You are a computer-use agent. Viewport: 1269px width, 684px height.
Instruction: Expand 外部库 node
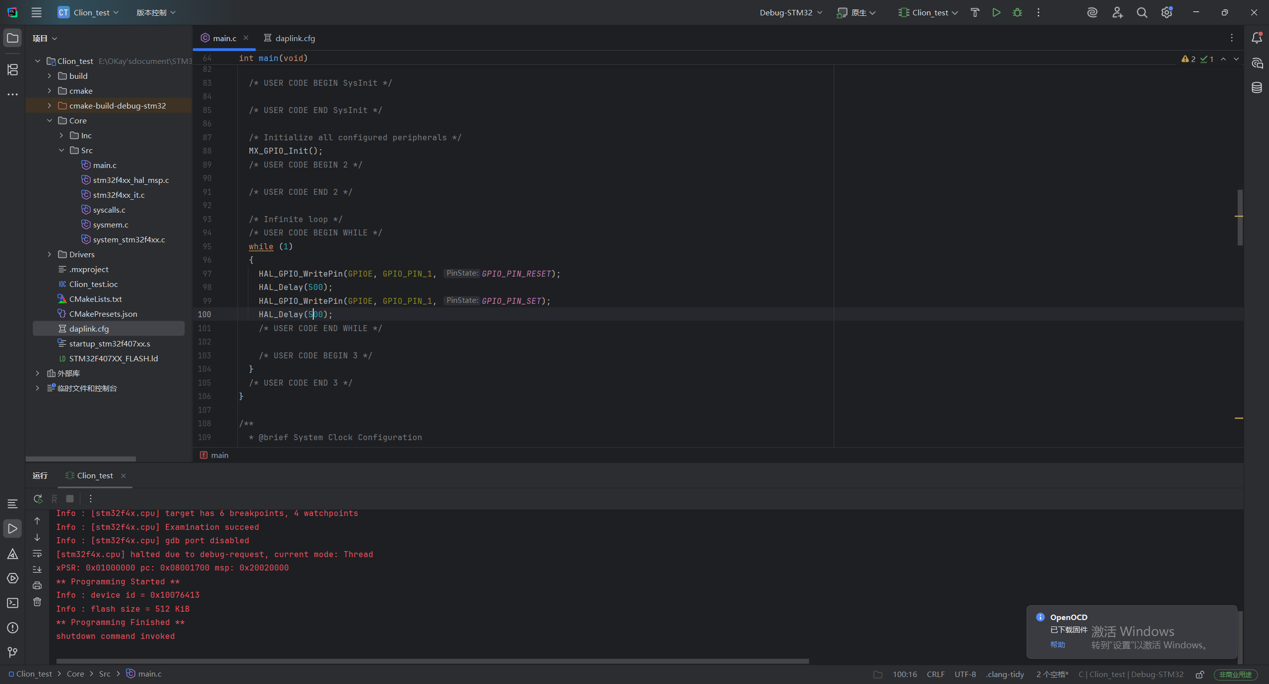click(x=37, y=373)
